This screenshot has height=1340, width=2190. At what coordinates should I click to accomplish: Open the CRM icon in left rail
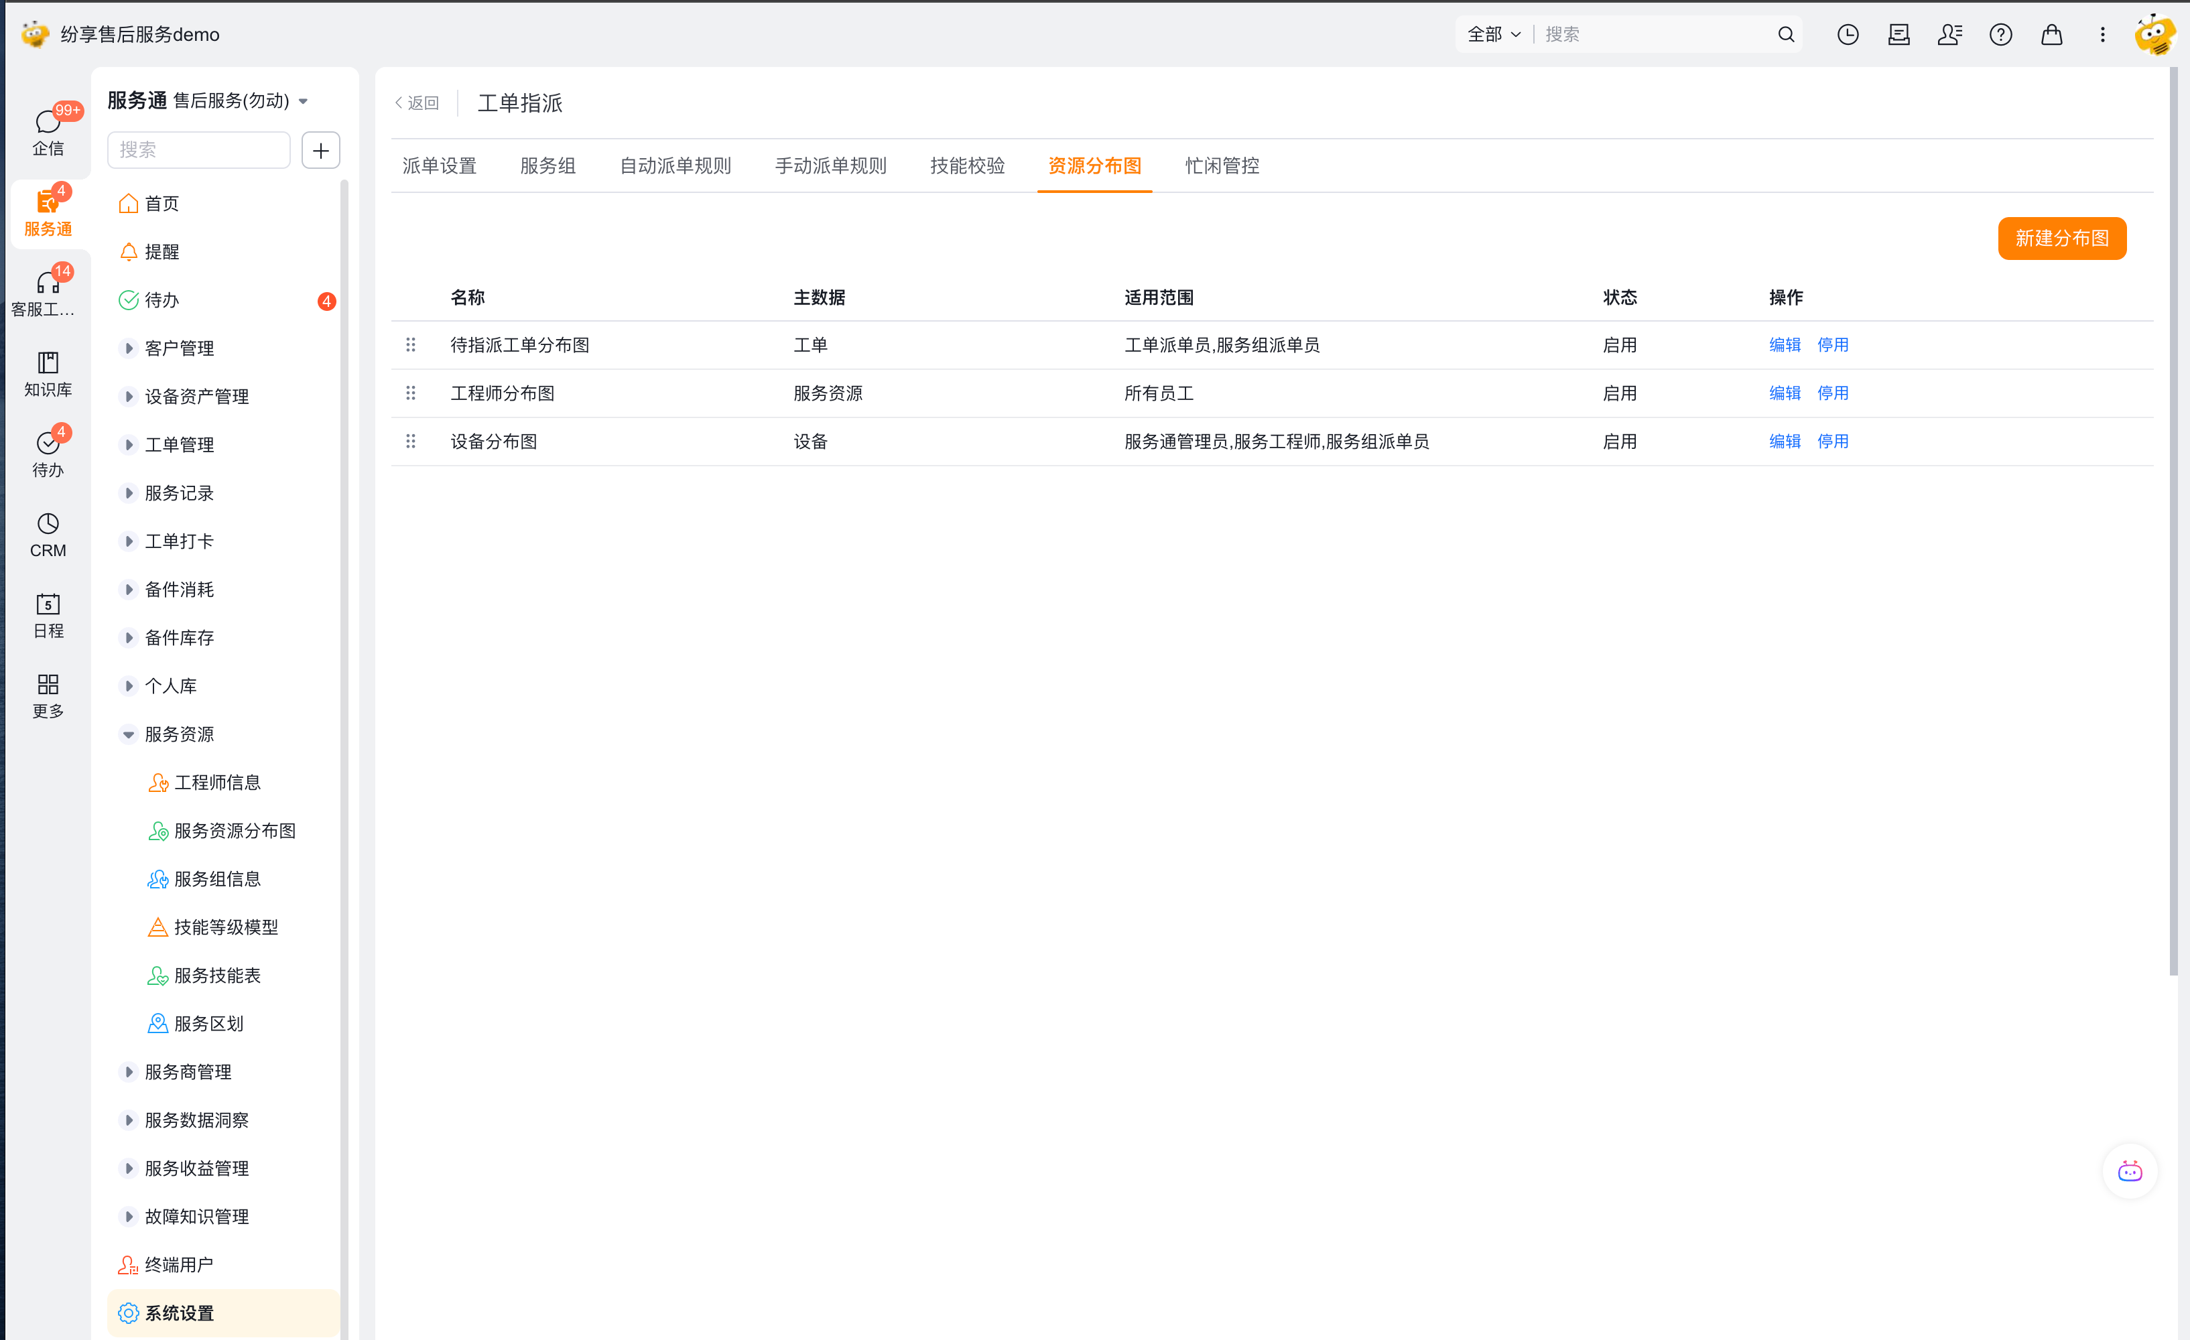pyautogui.click(x=48, y=535)
